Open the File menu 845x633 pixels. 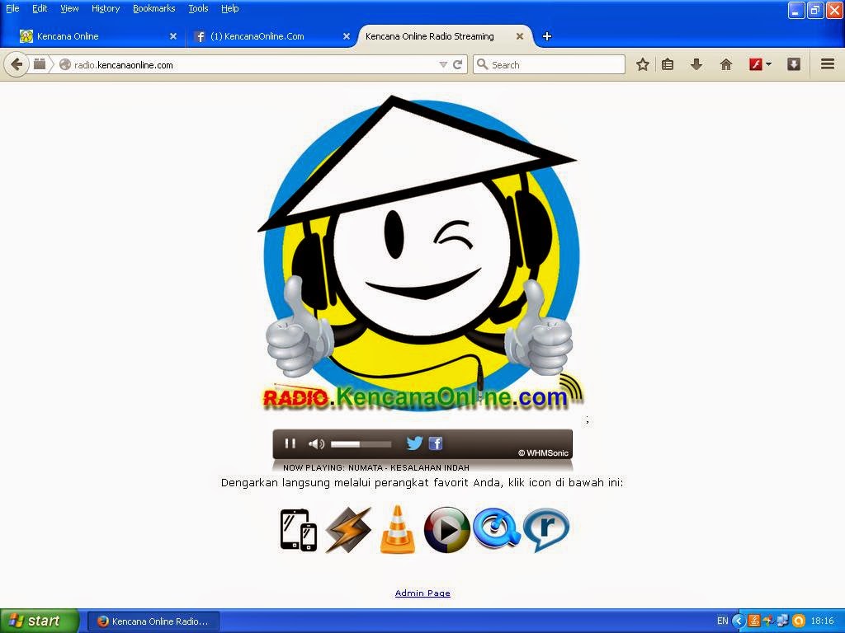pos(12,8)
